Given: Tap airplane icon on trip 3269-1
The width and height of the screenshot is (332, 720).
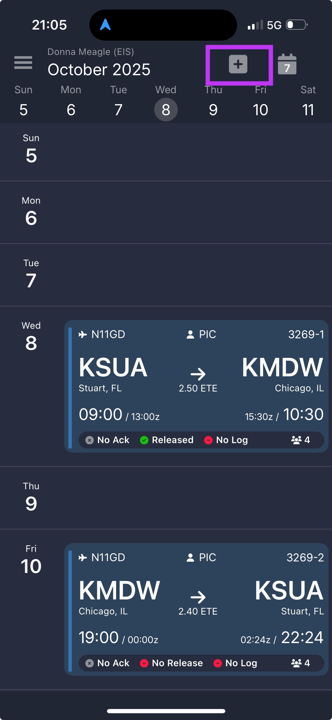Looking at the screenshot, I should coord(83,334).
